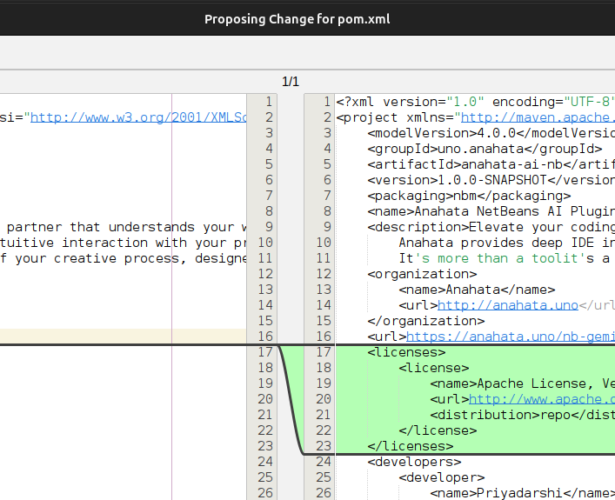615x500 pixels.
Task: Follow the anahata.uno/nb-gemi url on line 16
Action: (511, 337)
